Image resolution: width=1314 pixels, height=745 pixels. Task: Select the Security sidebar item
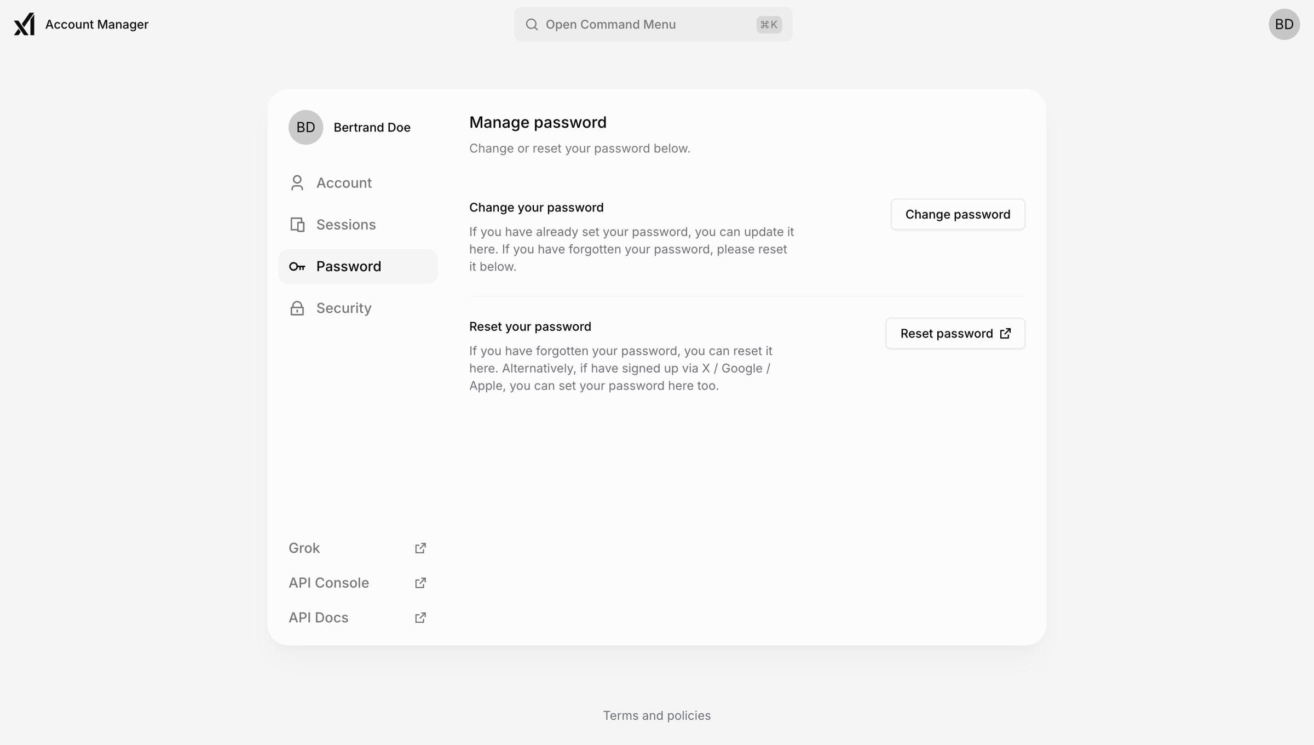(358, 308)
